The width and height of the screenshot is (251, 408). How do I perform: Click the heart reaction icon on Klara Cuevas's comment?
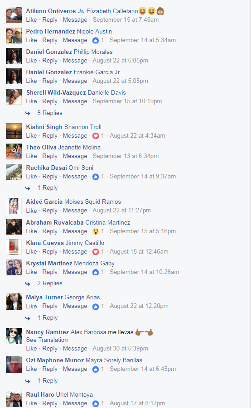tap(96, 252)
